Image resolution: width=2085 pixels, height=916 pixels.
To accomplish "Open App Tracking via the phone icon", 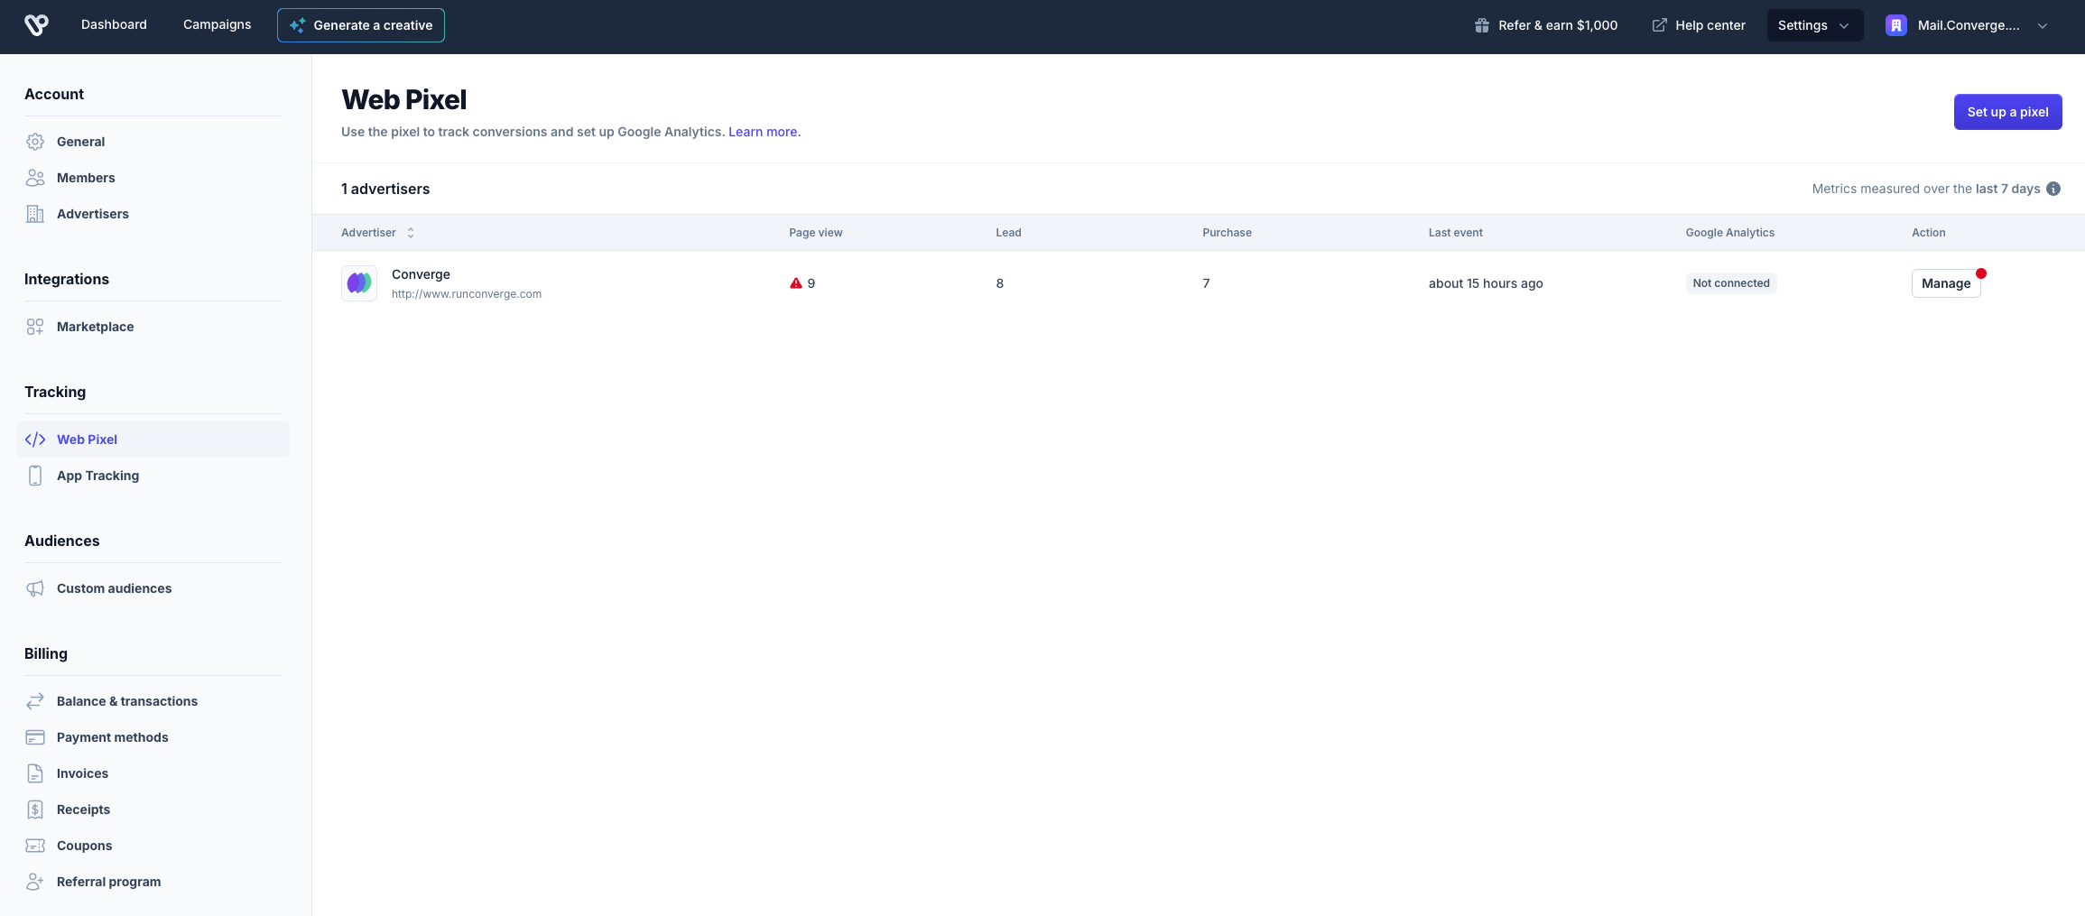I will click(x=35, y=476).
